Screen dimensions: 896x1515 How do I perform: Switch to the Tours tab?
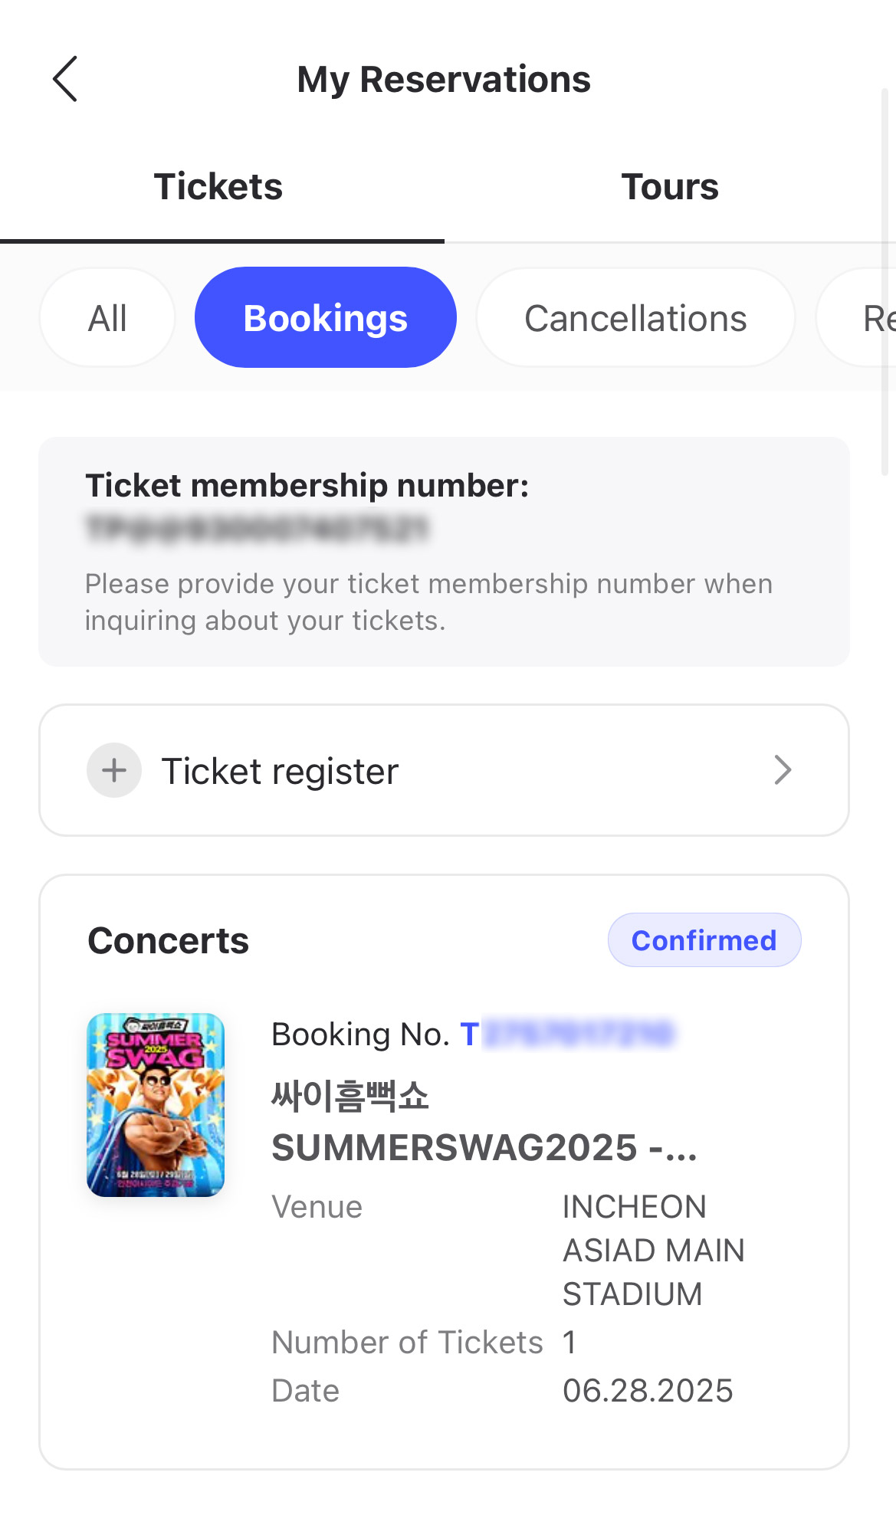pyautogui.click(x=670, y=187)
